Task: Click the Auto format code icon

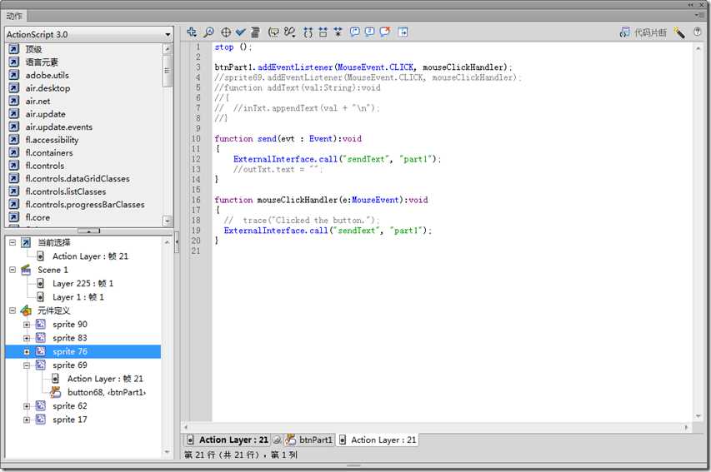Action: point(255,32)
